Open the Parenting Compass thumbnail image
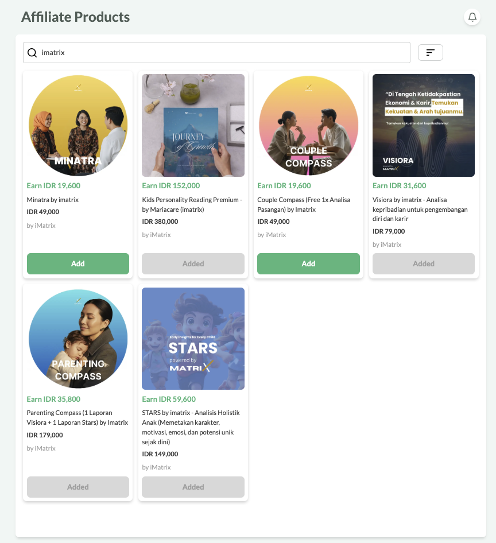Viewport: 496px width, 543px height. pyautogui.click(x=78, y=339)
